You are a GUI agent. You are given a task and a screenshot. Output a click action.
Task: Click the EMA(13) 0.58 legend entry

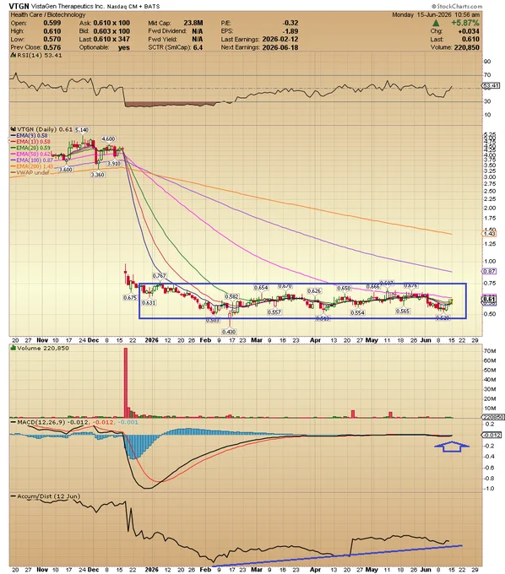pyautogui.click(x=31, y=141)
